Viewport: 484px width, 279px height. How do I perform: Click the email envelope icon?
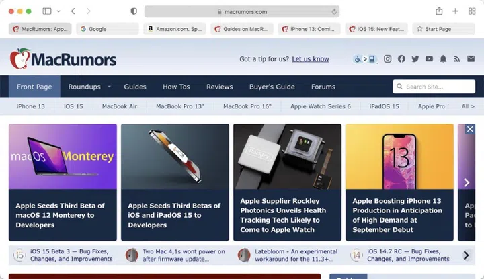point(470,59)
